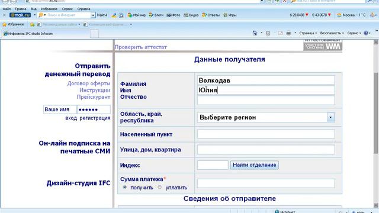The width and height of the screenshot is (379, 213).
Task: Open the Вид menu
Action: (x=33, y=9)
